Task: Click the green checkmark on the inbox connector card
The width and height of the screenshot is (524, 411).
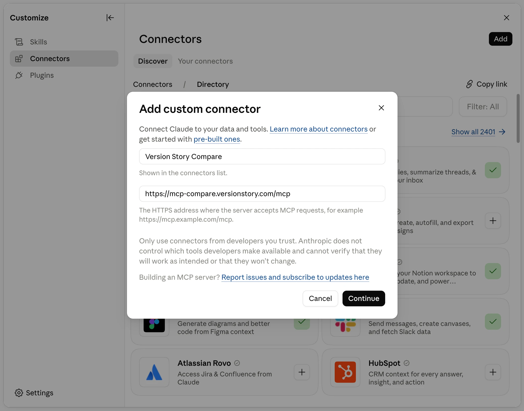Action: 493,170
